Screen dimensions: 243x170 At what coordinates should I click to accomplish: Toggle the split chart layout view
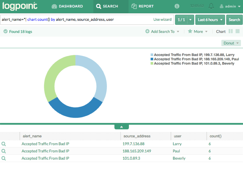tap(231, 31)
